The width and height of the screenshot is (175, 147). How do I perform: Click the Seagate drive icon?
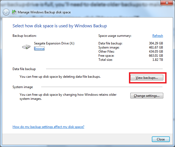[x=26, y=47]
